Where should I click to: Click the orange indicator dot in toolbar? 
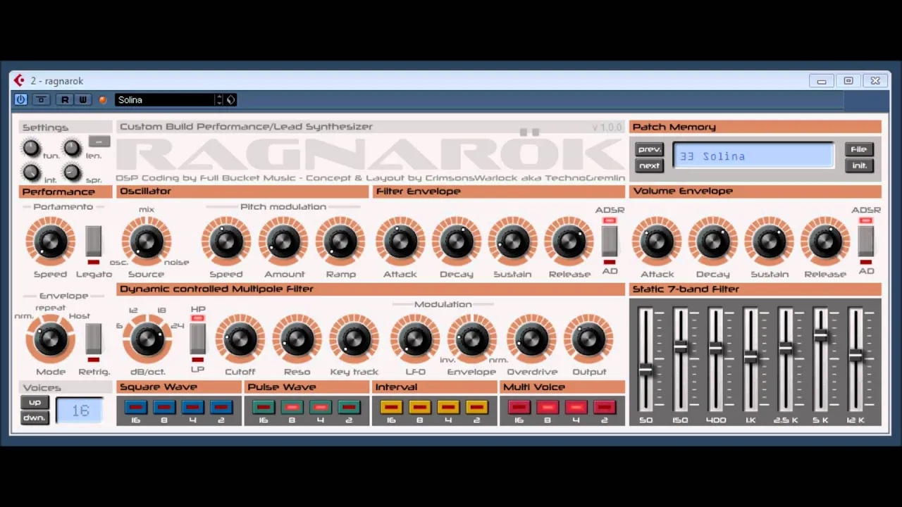(103, 100)
